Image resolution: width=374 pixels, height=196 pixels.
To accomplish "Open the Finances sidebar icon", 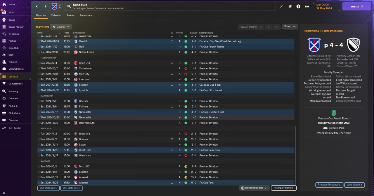I will (x=4, y=120).
